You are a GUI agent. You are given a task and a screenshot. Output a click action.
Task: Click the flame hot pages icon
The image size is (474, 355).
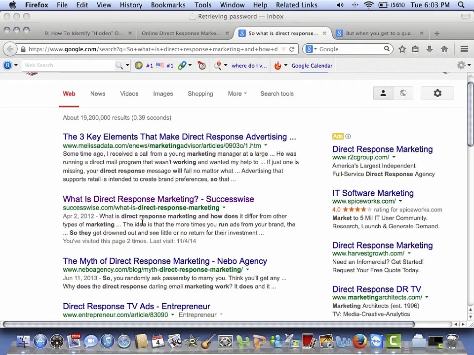pos(277,65)
